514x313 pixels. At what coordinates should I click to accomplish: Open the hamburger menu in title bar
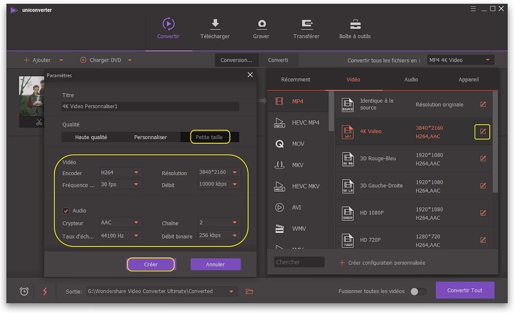coord(473,9)
